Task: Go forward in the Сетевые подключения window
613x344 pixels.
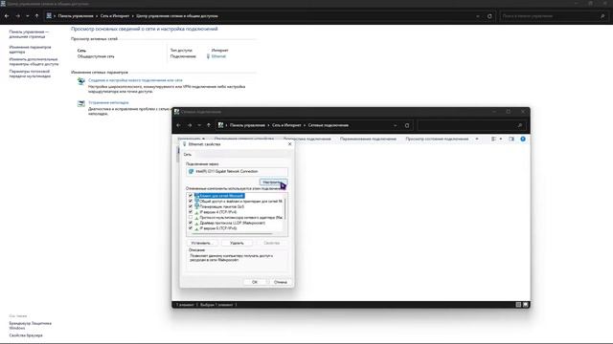Action: tap(190, 125)
